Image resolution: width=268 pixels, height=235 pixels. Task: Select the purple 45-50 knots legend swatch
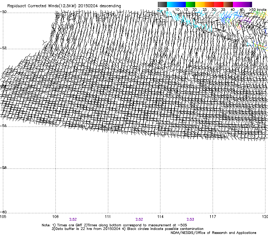[x=247, y=4]
